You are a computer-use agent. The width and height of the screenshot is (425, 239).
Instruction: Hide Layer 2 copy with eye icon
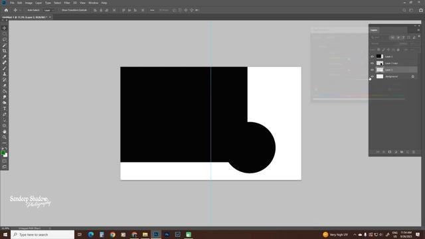372,63
